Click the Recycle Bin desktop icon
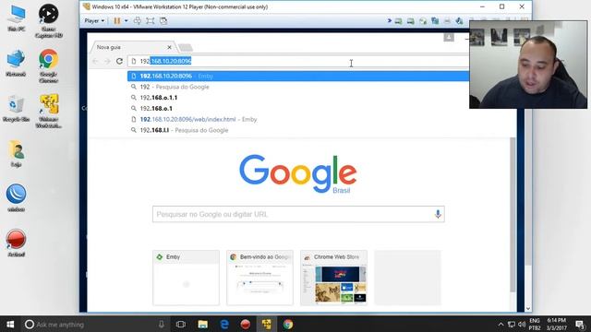591x332 pixels. (16, 109)
